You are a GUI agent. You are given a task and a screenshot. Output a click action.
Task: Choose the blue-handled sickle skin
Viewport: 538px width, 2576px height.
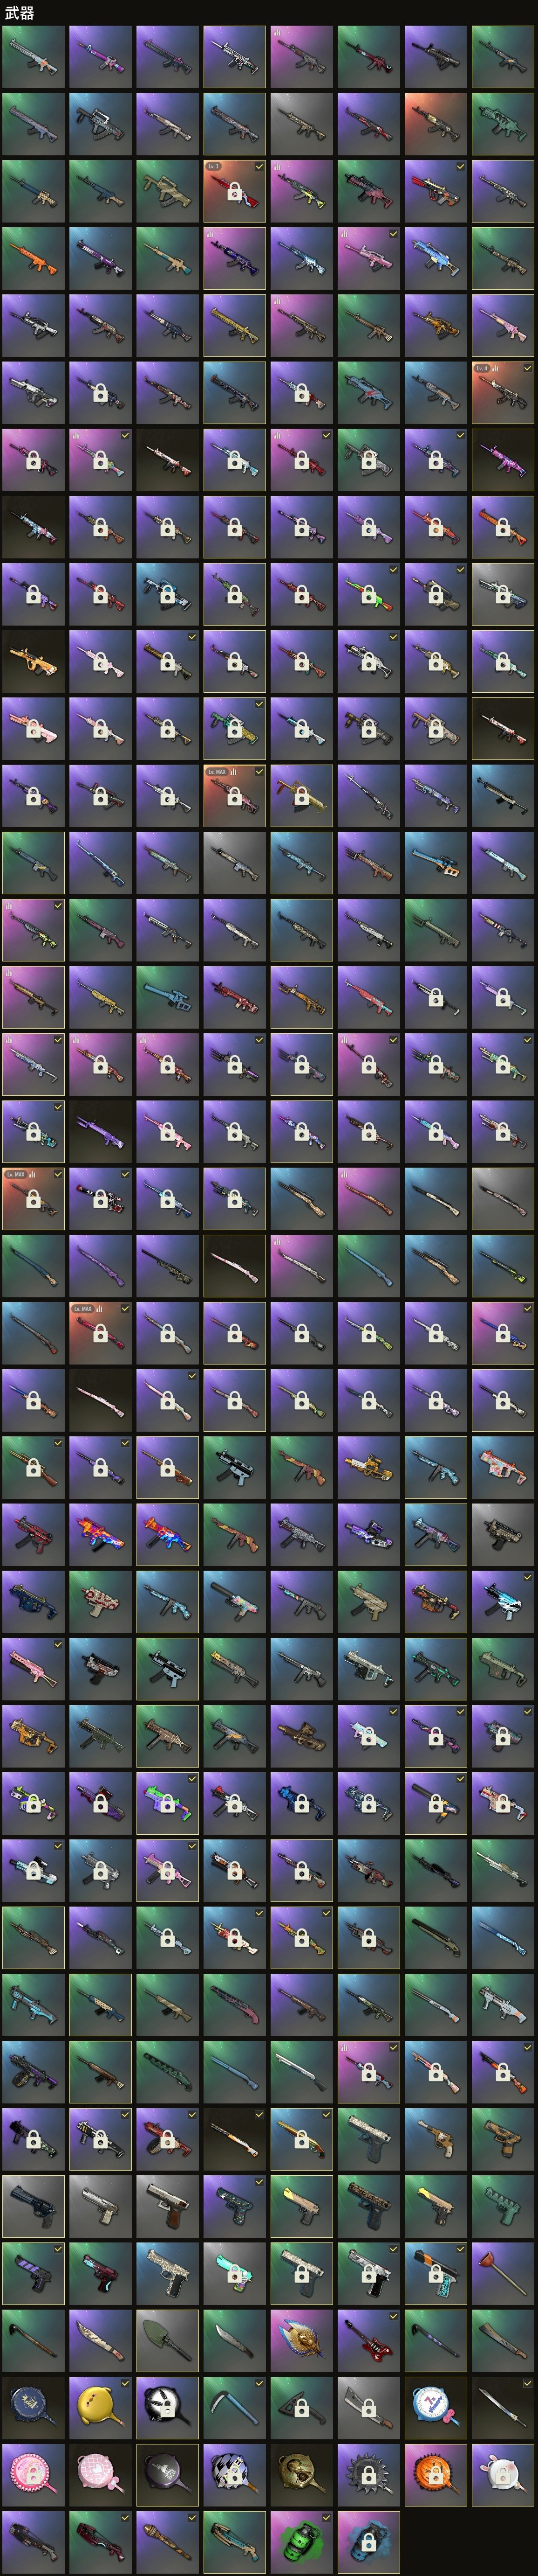tap(233, 2408)
